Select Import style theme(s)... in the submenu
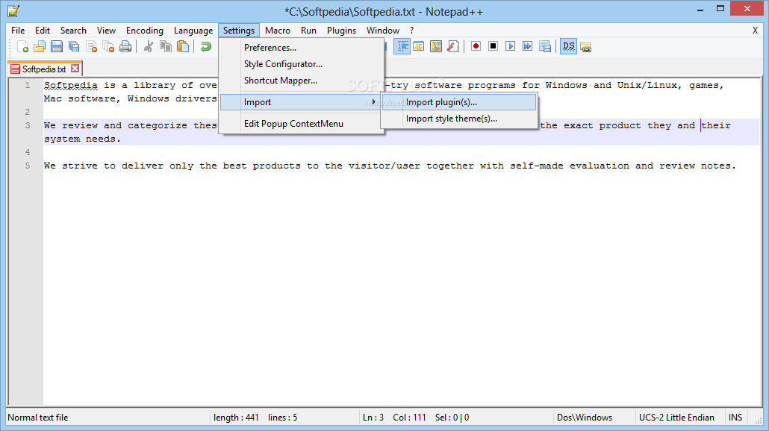 [x=459, y=119]
